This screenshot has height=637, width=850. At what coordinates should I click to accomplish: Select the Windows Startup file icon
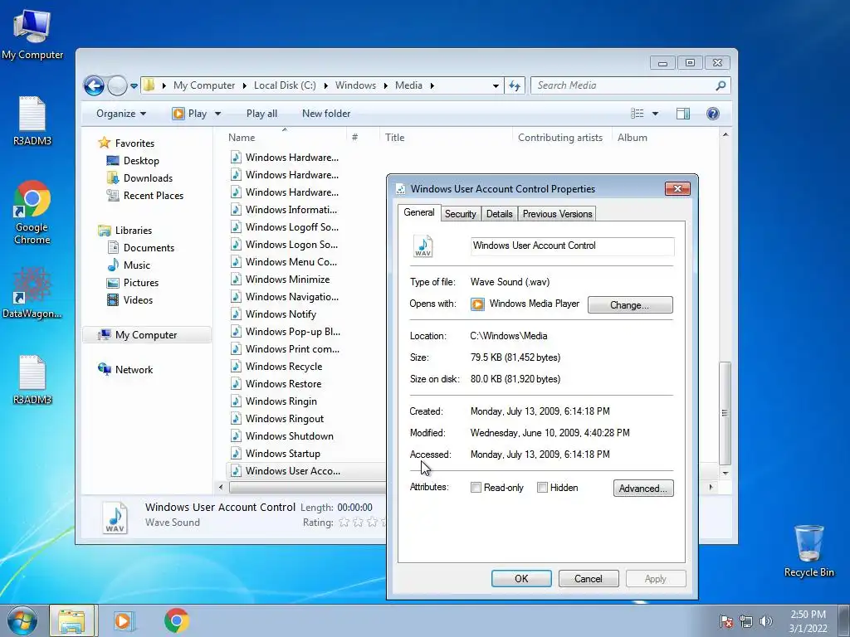(x=236, y=454)
